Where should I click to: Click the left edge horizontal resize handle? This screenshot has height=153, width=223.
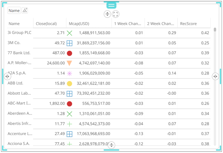tap(7, 76)
